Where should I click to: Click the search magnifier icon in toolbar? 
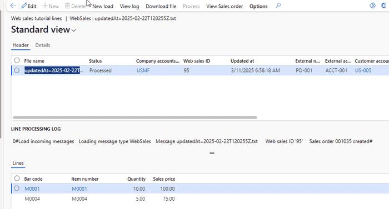[278, 6]
